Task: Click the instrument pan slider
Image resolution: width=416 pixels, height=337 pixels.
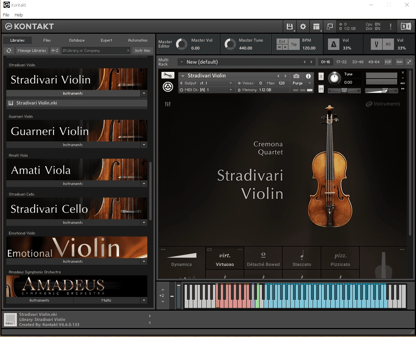Action: click(x=344, y=91)
